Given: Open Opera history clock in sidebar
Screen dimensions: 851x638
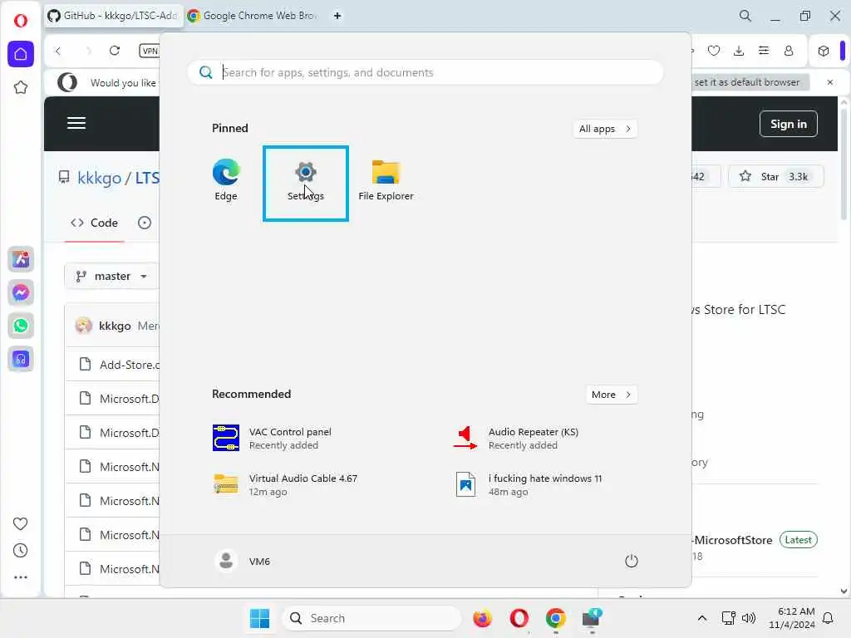Looking at the screenshot, I should [20, 551].
